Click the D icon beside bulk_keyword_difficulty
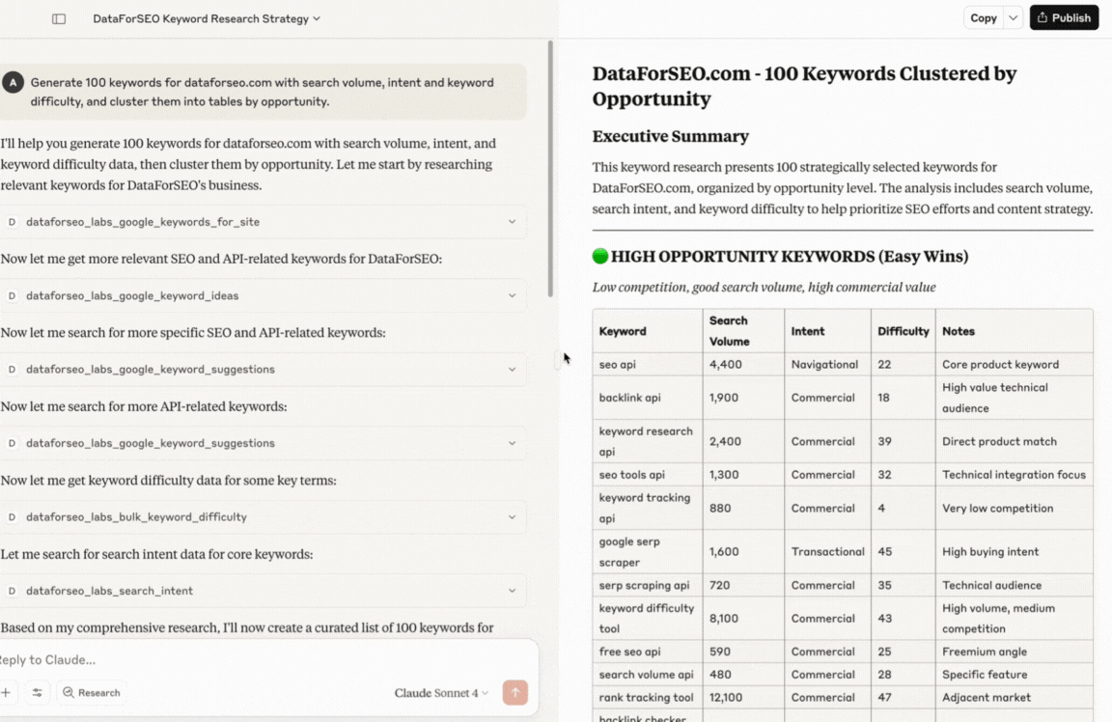Image resolution: width=1112 pixels, height=722 pixels. [x=12, y=517]
